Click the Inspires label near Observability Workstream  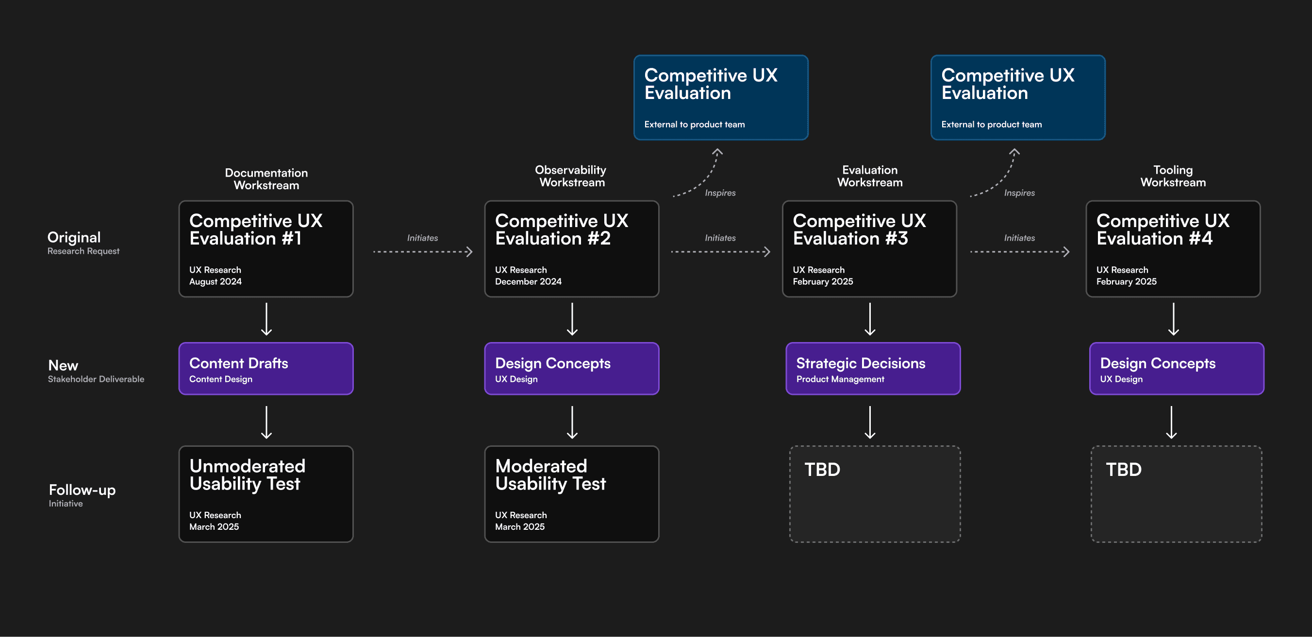tap(720, 193)
